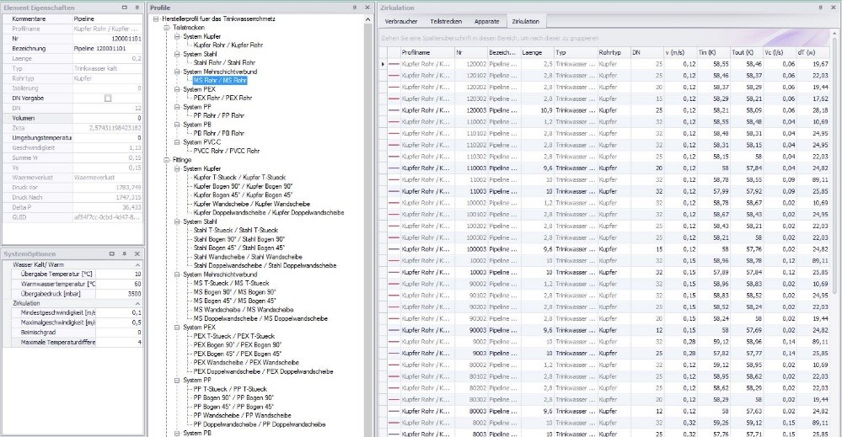Edit the Übergabedruck value field
The height and width of the screenshot is (437, 842).
[x=119, y=294]
